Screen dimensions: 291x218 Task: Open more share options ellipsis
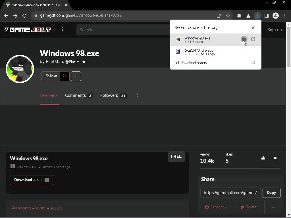[274, 207]
